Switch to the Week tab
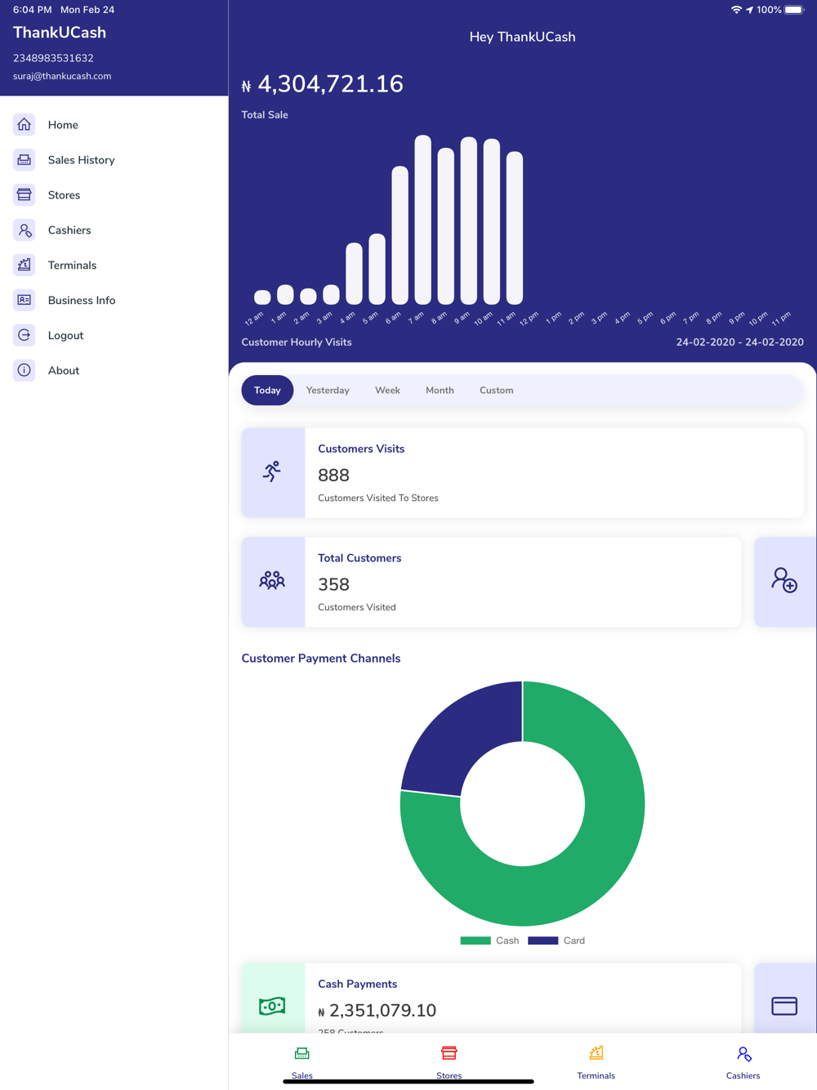This screenshot has width=817, height=1090. coord(387,391)
